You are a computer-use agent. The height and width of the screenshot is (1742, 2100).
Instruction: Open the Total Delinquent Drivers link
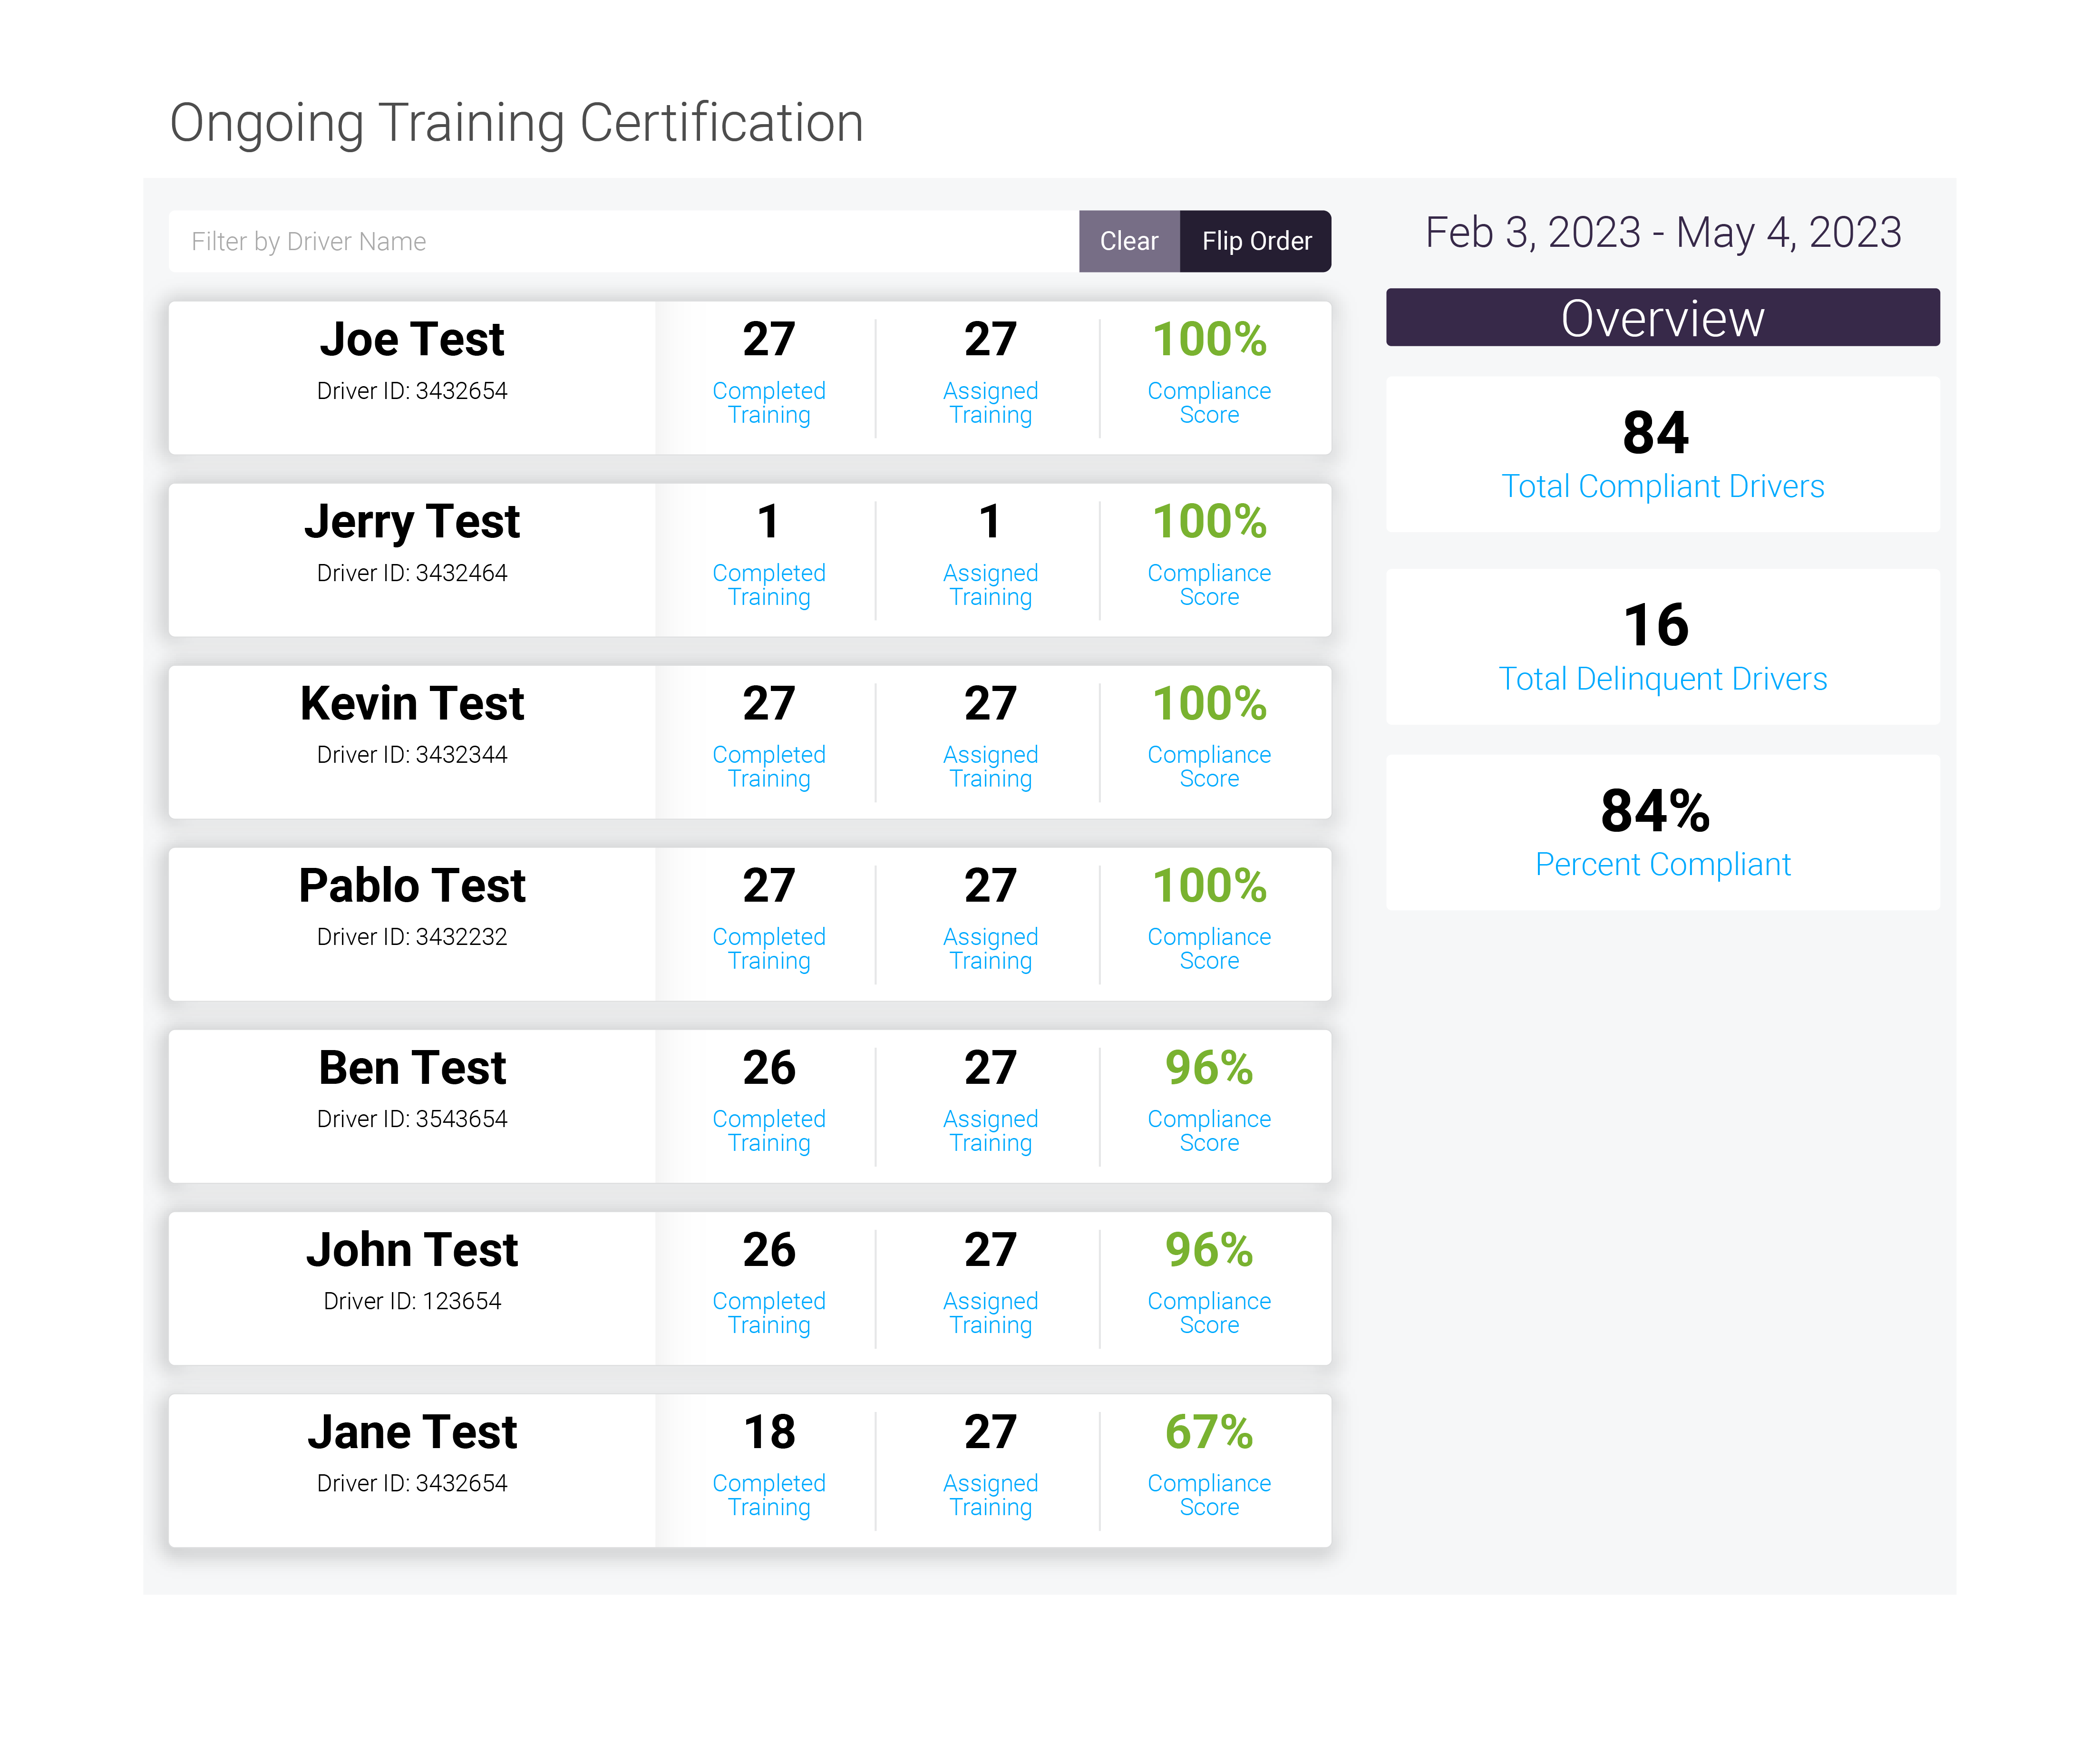[1663, 678]
